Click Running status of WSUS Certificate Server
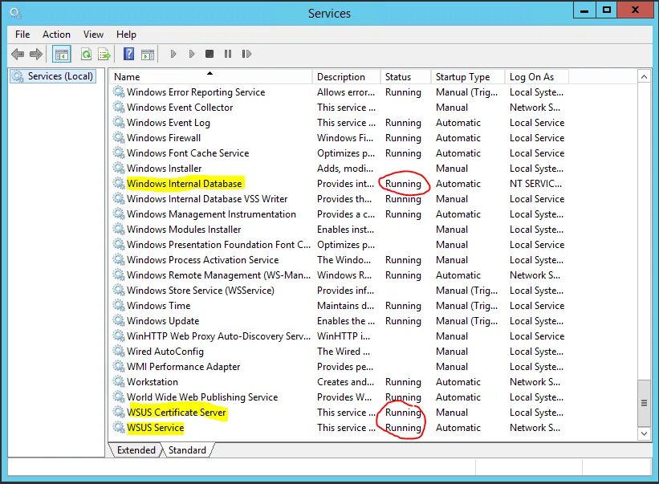The image size is (659, 484). click(x=403, y=412)
